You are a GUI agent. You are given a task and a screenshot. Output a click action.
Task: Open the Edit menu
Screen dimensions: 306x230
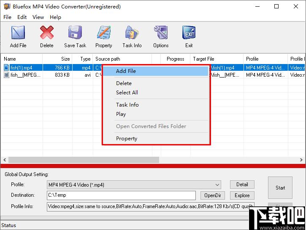pyautogui.click(x=22, y=17)
